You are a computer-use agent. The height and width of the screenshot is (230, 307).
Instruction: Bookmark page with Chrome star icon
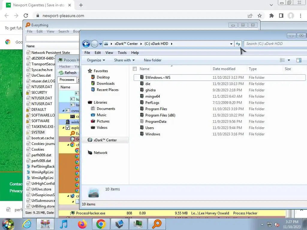click(260, 16)
